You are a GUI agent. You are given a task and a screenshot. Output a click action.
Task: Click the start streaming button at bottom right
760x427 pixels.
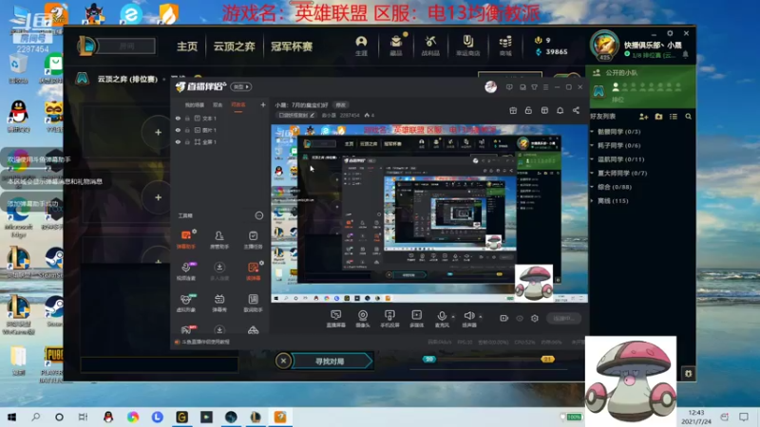563,318
